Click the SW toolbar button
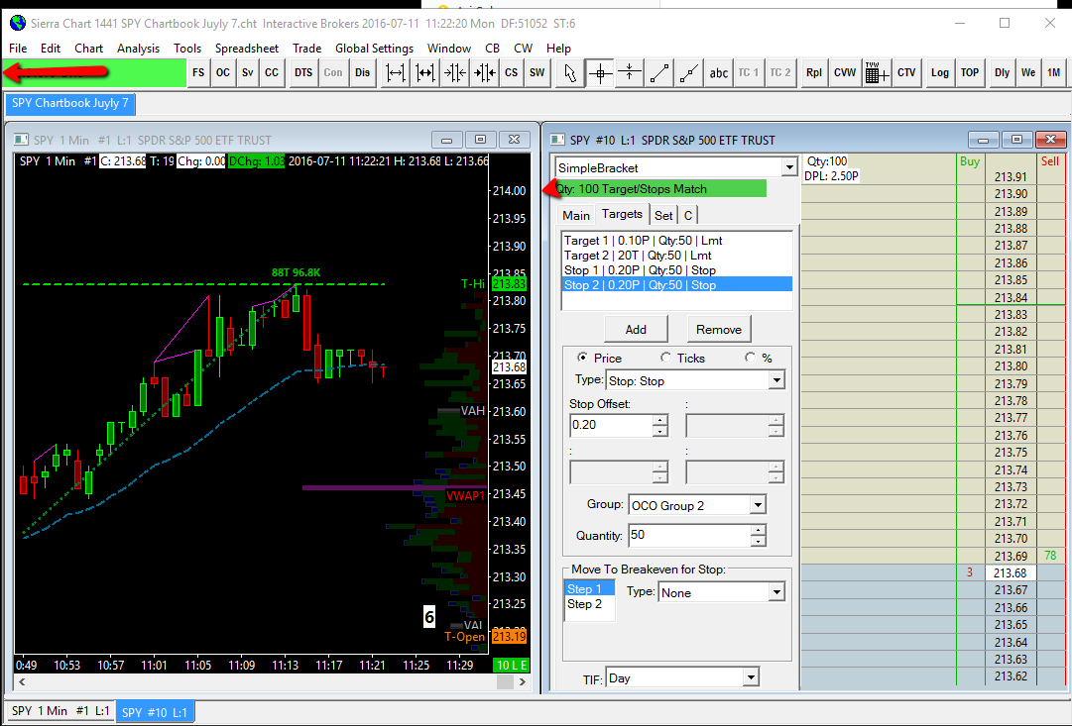Viewport: 1072px width, 726px height. click(x=537, y=72)
